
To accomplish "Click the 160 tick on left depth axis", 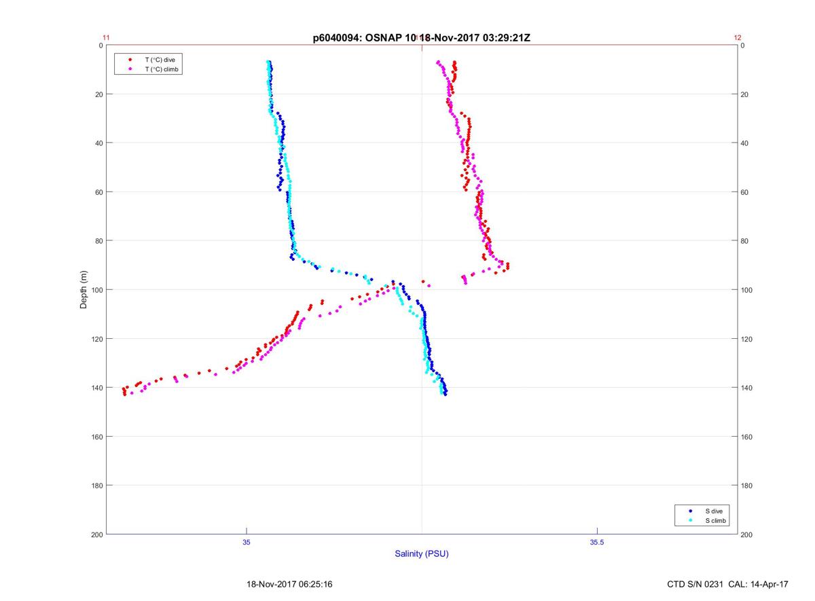I will (x=97, y=437).
